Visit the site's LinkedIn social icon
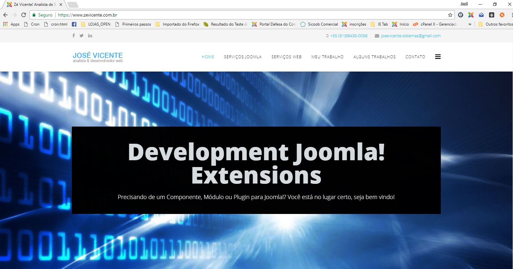The height and width of the screenshot is (269, 513). (x=90, y=36)
